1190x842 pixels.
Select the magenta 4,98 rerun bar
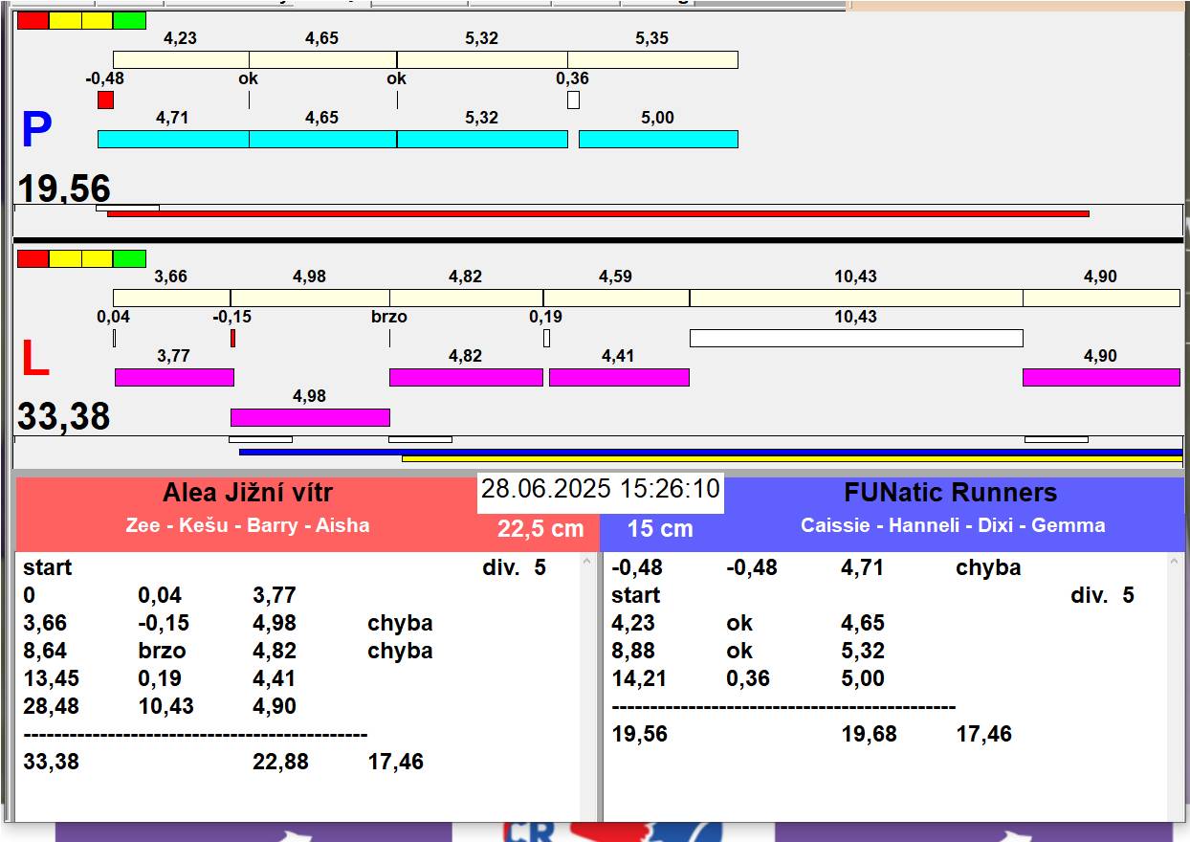click(x=310, y=417)
